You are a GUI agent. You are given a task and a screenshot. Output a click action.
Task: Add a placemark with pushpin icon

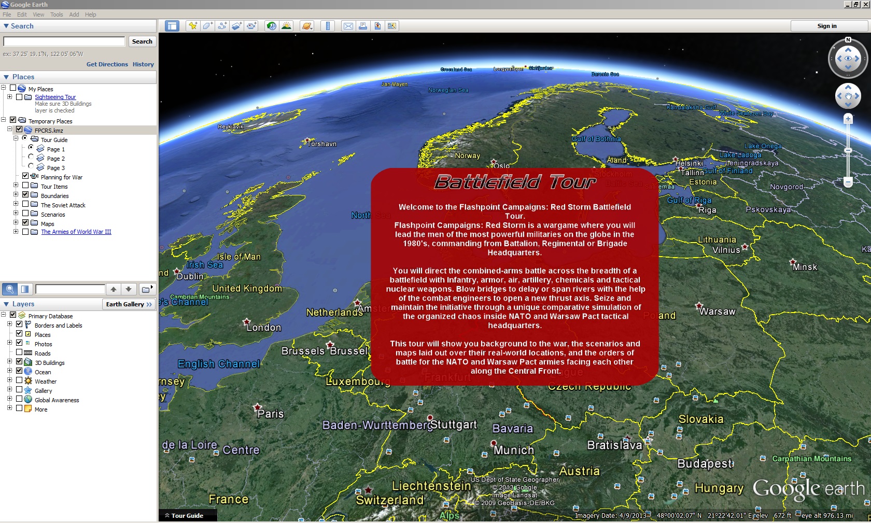[x=193, y=26]
